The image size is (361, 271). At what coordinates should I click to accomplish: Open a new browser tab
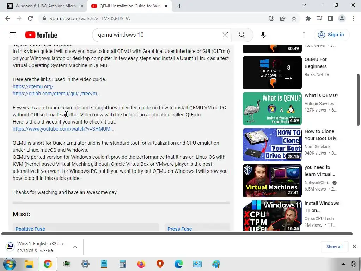(x=179, y=6)
